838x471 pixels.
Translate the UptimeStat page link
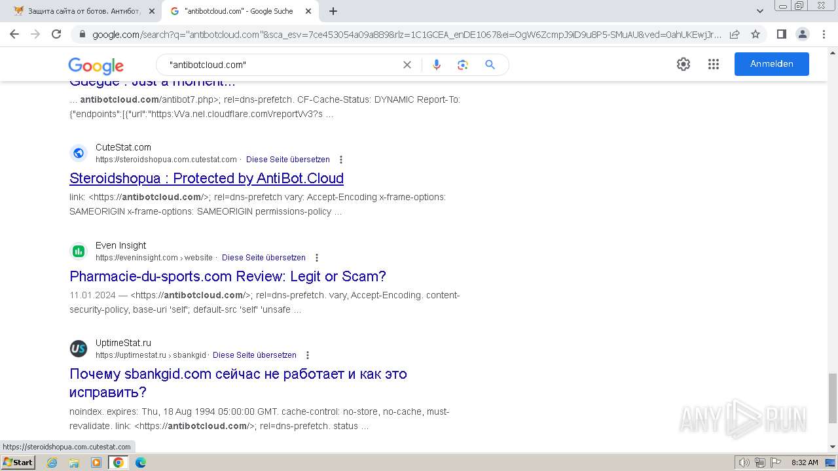(x=255, y=355)
